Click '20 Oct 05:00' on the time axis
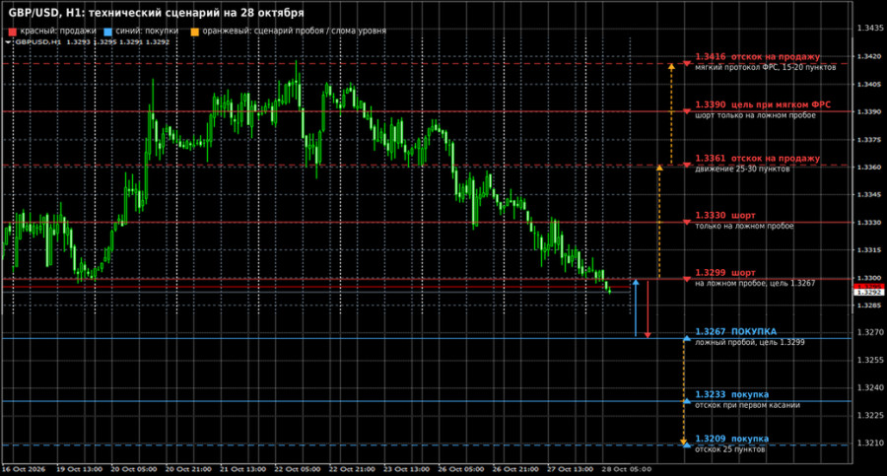This screenshot has height=476, width=887. 133,469
